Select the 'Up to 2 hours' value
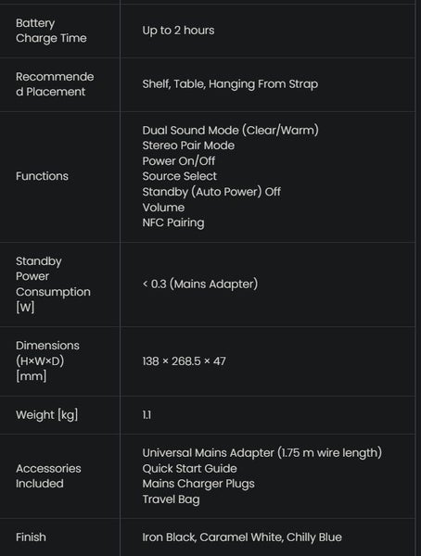Viewport: 421px width, 556px height. click(178, 31)
